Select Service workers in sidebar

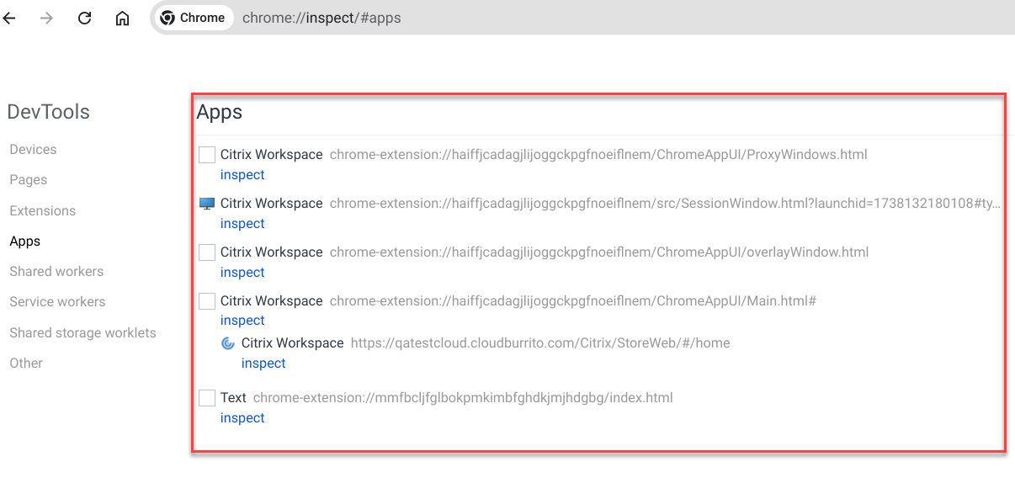(57, 302)
